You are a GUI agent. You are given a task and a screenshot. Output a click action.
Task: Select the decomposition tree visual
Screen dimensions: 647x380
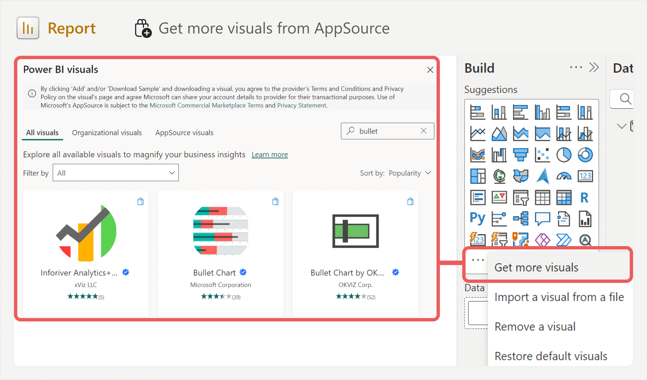(521, 219)
